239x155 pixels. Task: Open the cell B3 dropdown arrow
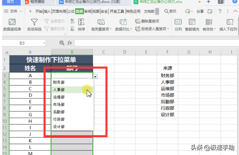(x=95, y=77)
